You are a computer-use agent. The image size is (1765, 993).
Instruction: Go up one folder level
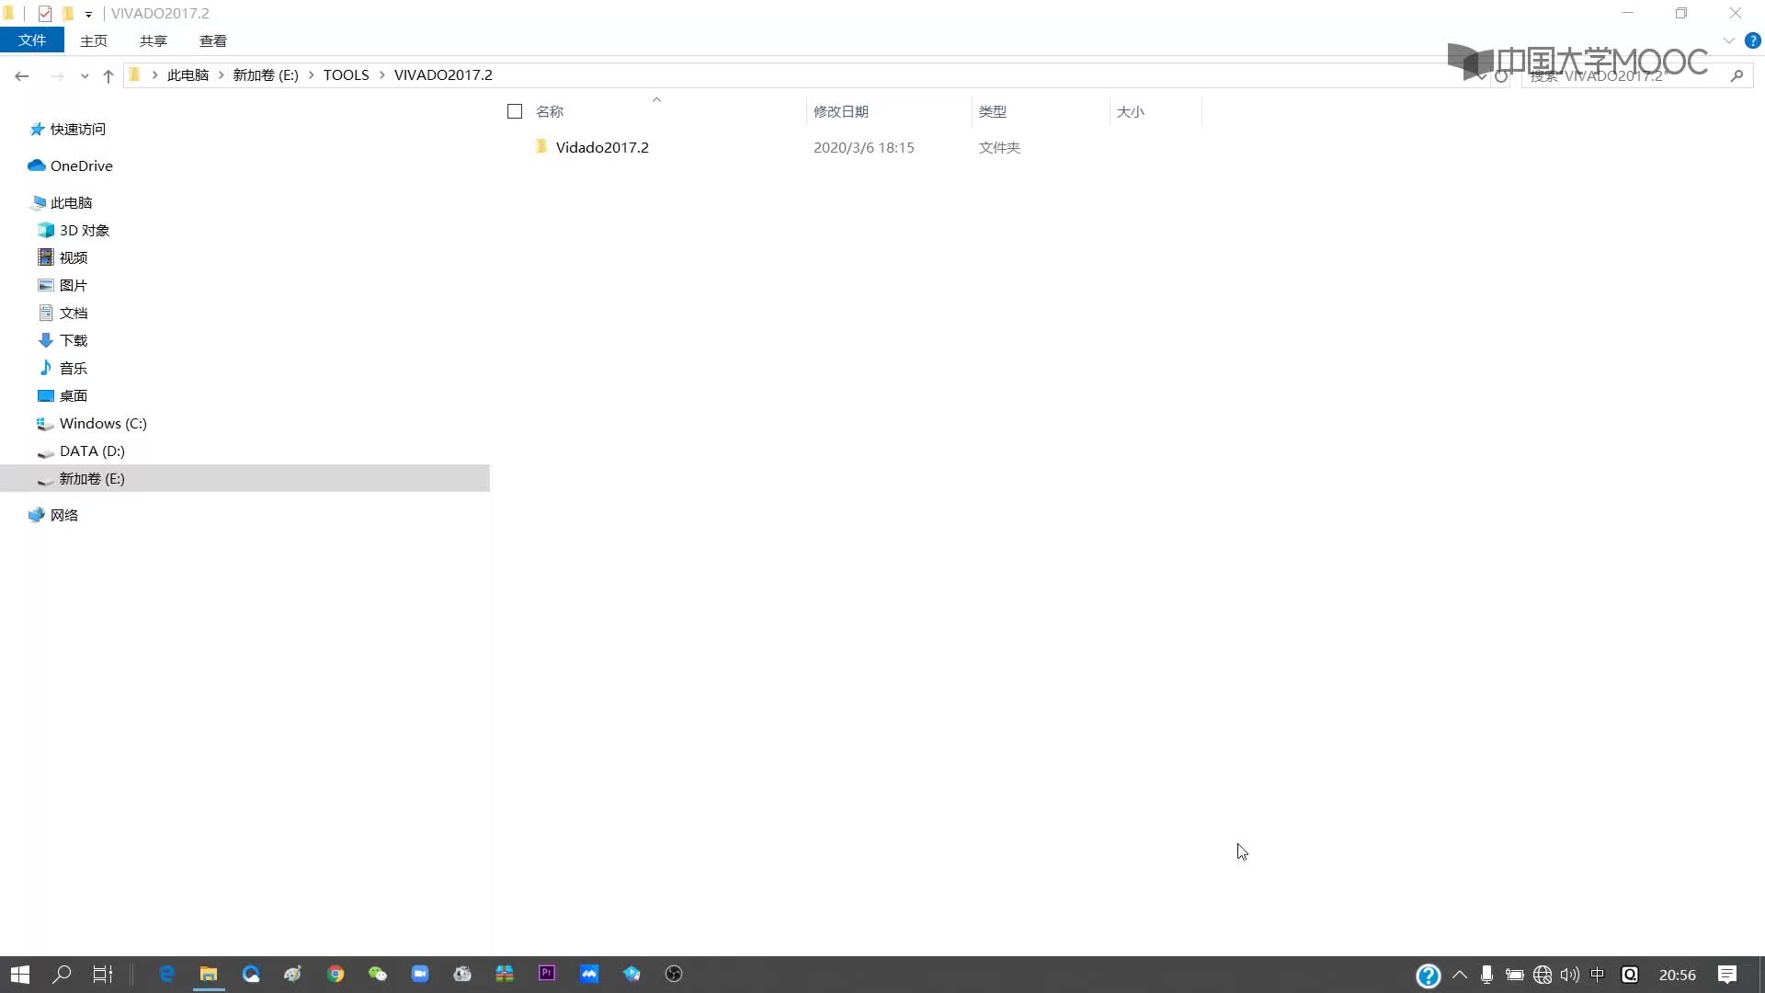(x=108, y=75)
